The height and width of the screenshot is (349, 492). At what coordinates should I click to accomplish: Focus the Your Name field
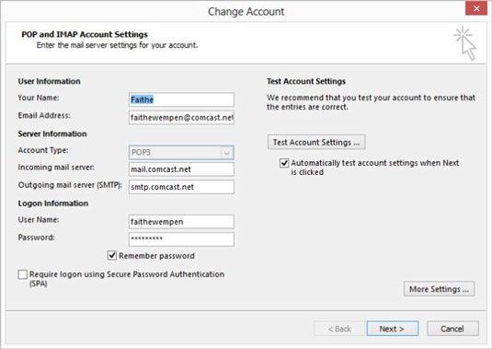[x=181, y=99]
